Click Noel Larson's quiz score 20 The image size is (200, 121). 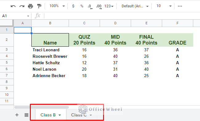pyautogui.click(x=84, y=69)
